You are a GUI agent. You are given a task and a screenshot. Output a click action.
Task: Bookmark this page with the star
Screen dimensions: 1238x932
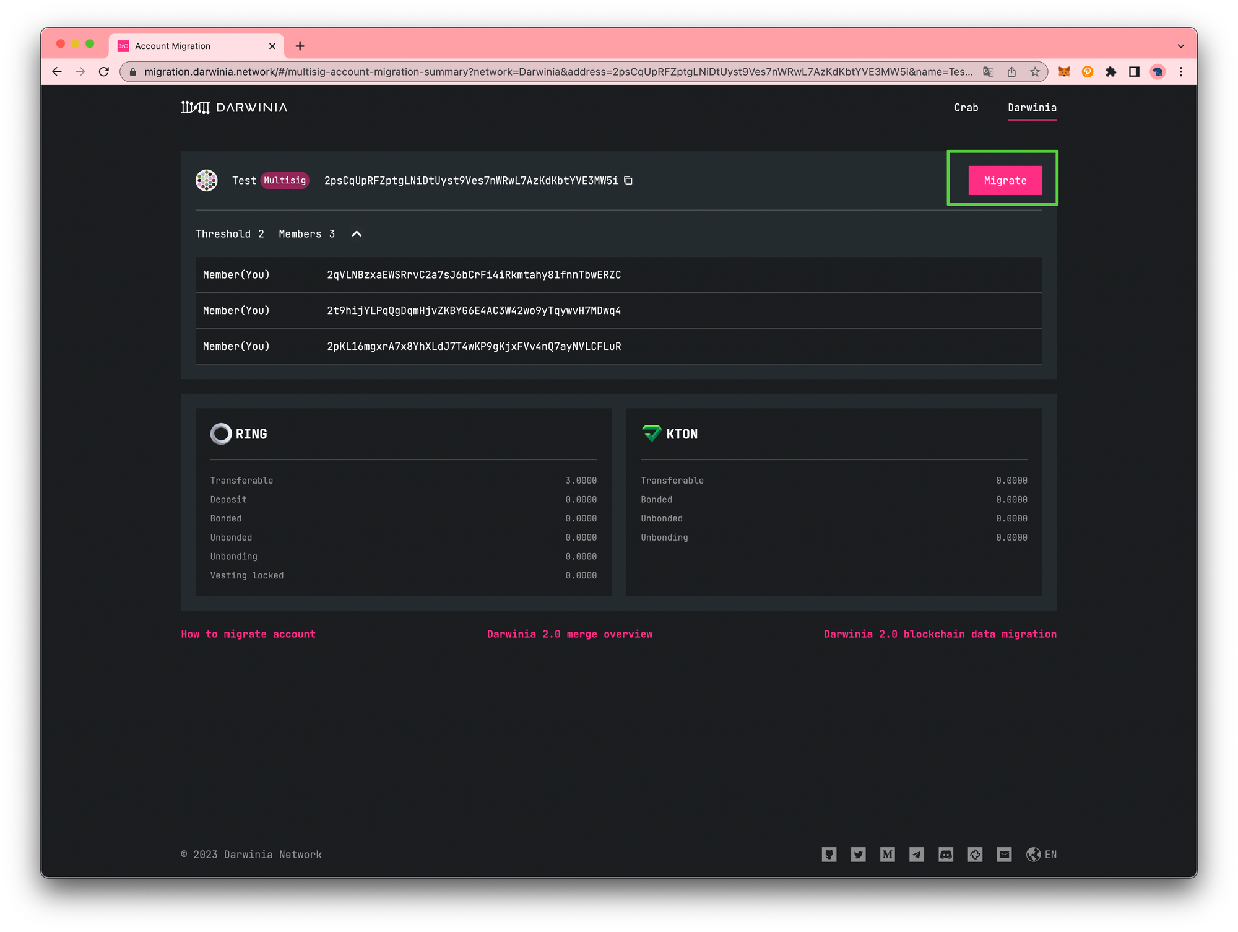pos(1035,72)
